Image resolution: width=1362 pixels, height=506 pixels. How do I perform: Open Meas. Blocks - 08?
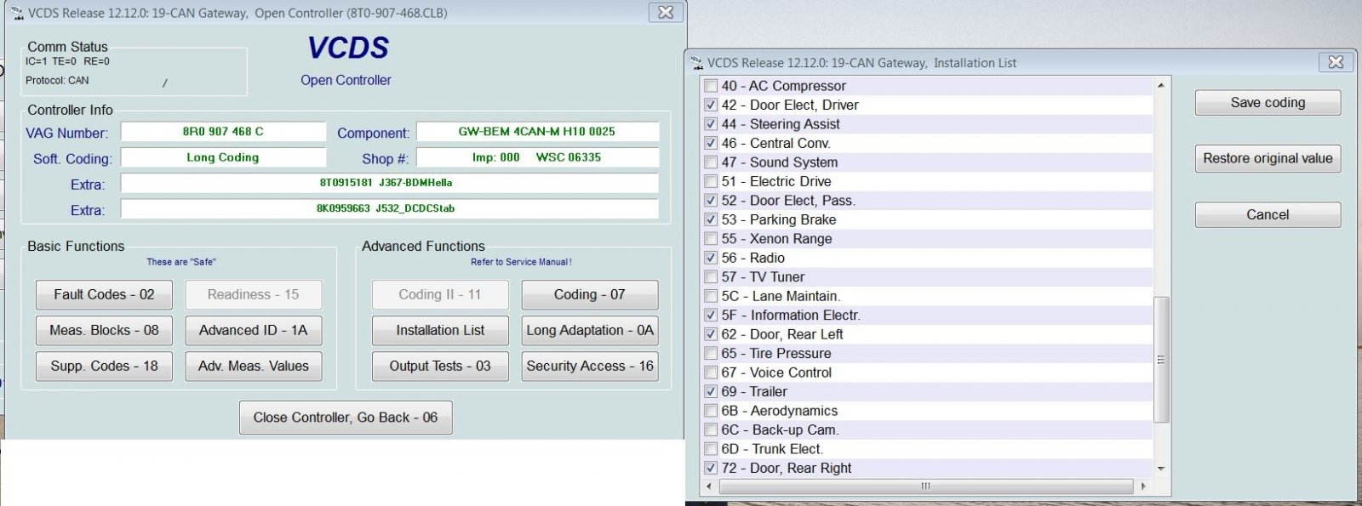click(104, 331)
